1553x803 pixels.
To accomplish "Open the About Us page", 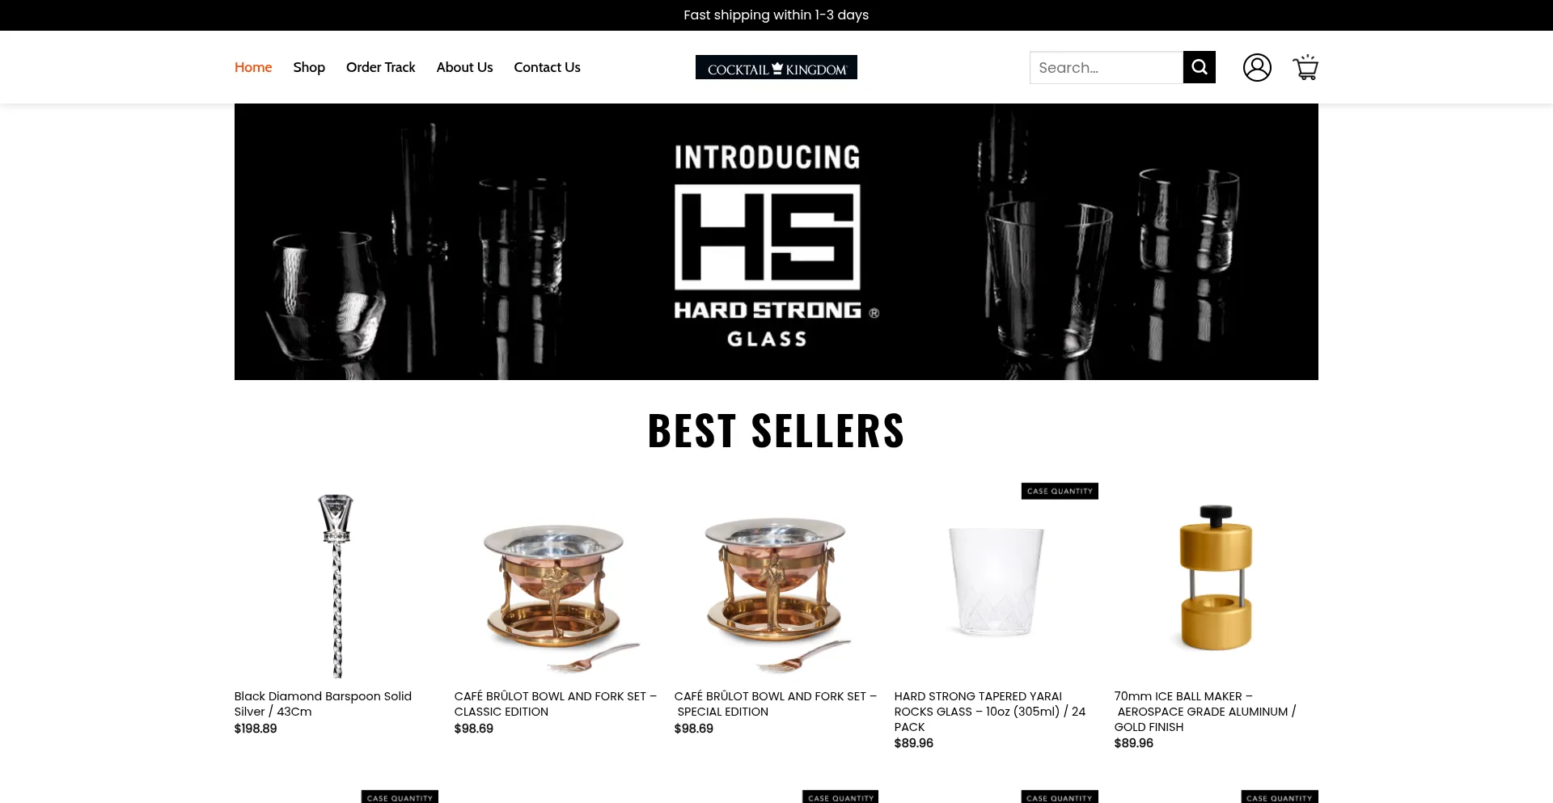I will [464, 67].
